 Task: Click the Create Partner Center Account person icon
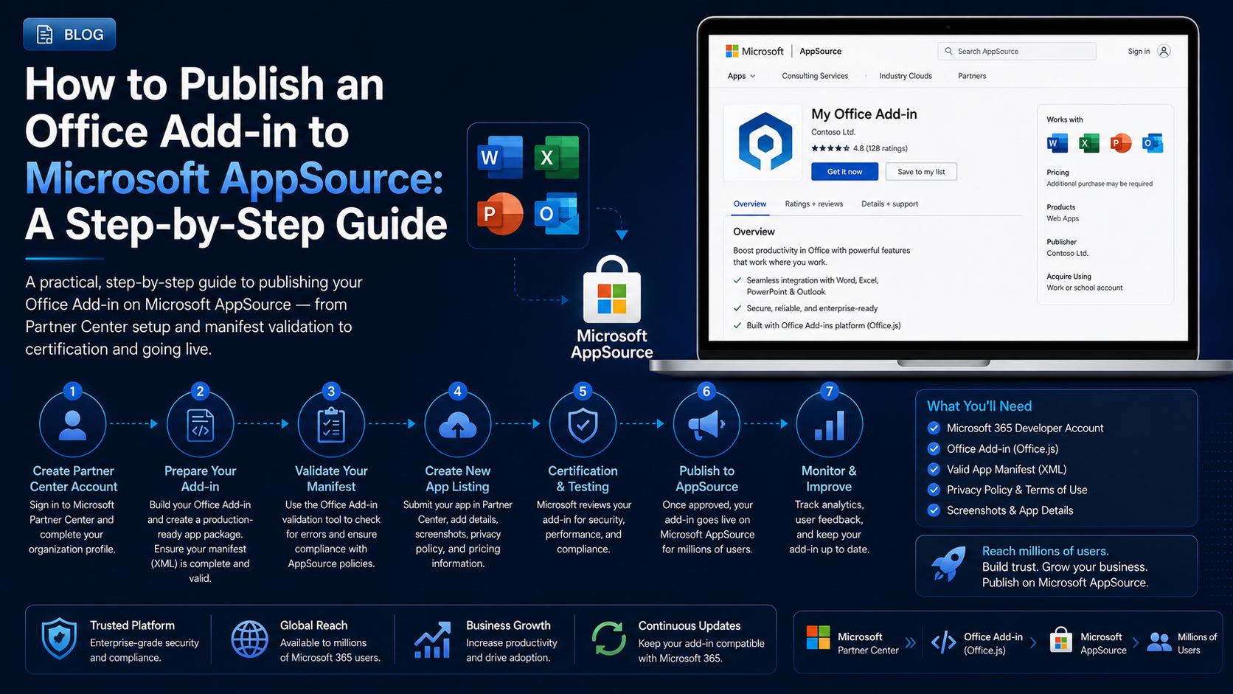click(x=72, y=425)
